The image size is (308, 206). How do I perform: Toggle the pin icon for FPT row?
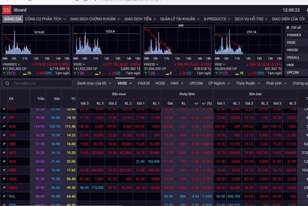point(4,118)
